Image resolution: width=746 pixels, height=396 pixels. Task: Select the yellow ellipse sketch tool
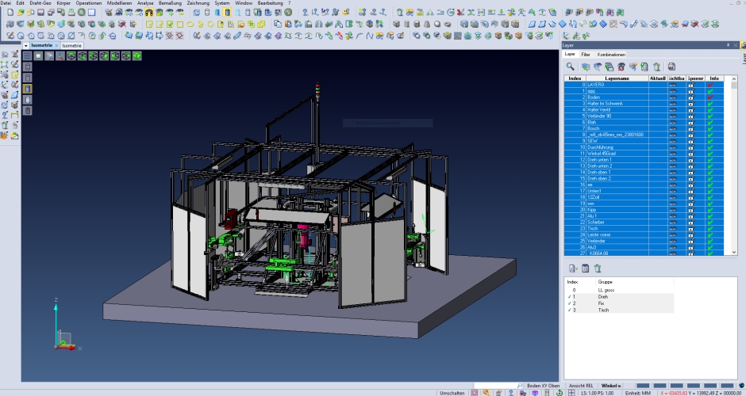[190, 24]
